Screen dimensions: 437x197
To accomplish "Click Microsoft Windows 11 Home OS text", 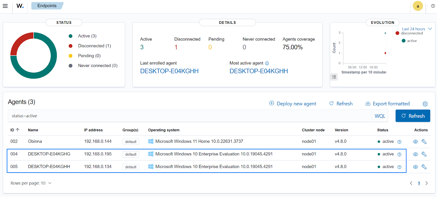I will point(199,141).
